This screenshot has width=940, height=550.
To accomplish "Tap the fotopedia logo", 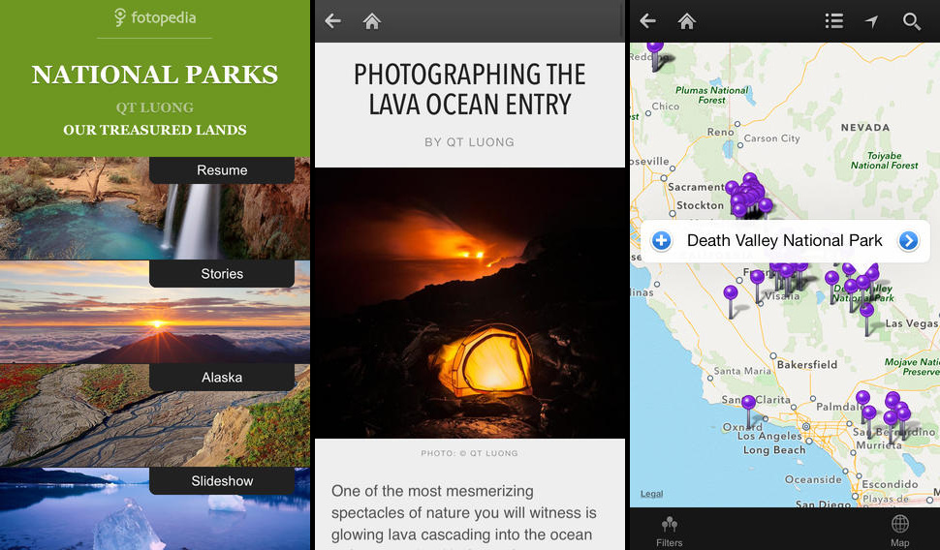I will coord(155,17).
